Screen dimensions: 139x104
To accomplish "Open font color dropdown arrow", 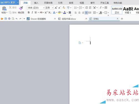I will (67, 12).
